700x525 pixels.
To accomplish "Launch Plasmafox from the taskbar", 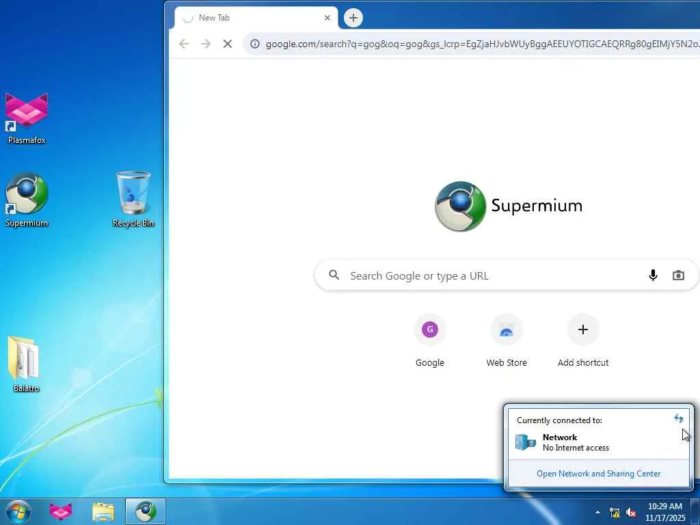I will (61, 511).
